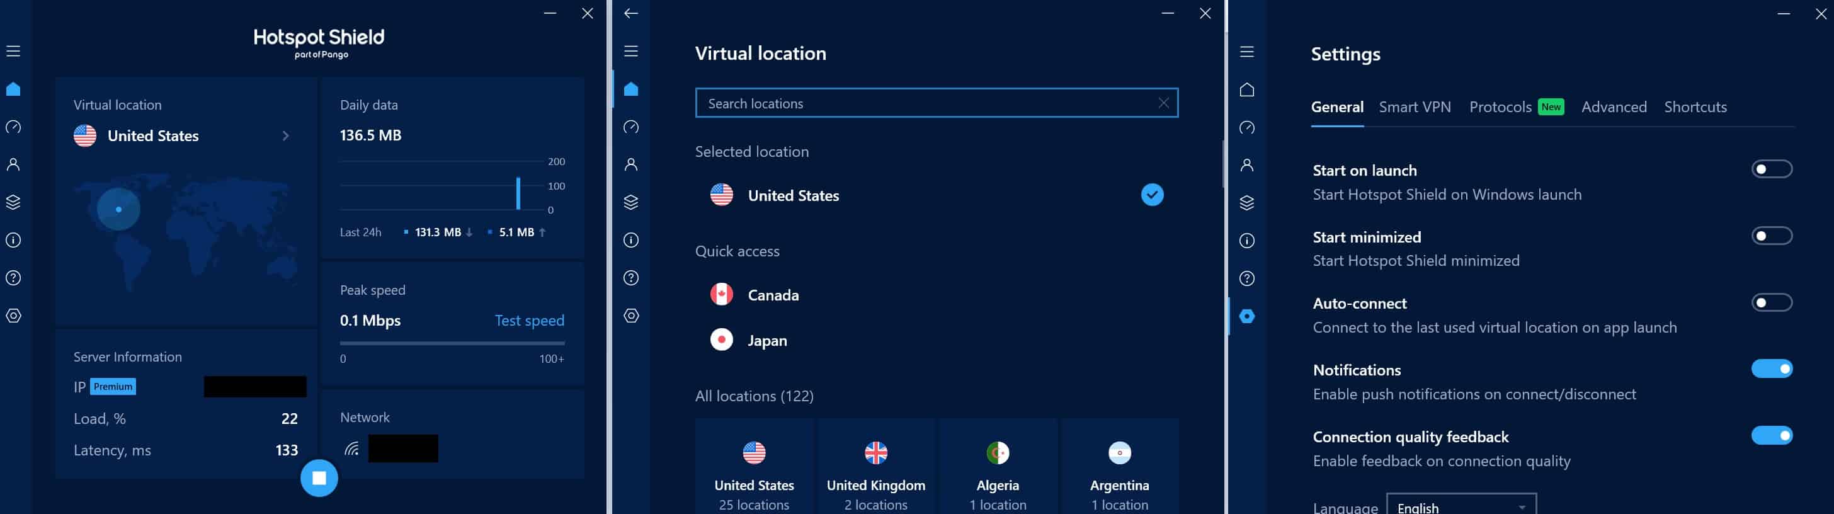Go to Home icon in Settings window sidebar

pos(1246,89)
